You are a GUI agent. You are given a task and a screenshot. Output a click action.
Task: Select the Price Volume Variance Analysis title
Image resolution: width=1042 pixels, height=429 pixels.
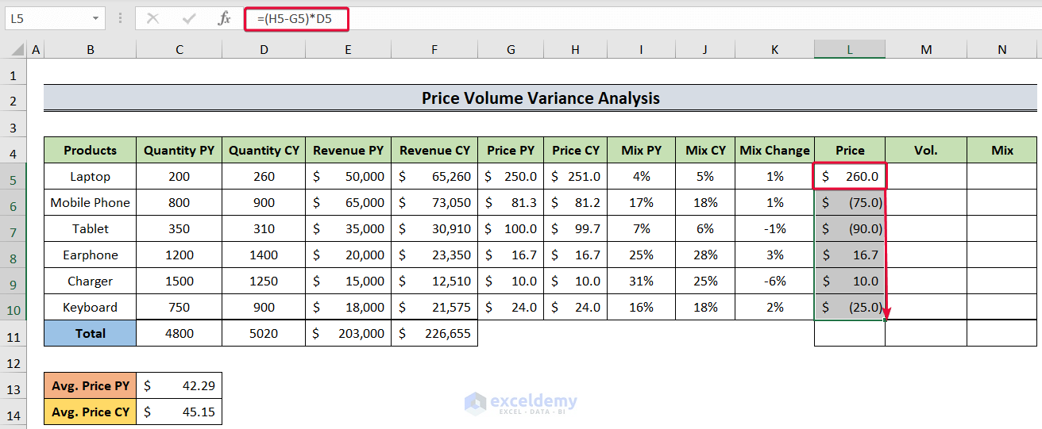[540, 98]
